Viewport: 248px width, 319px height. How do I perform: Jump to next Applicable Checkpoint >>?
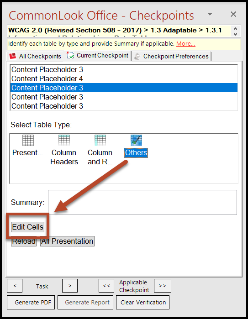(163, 286)
